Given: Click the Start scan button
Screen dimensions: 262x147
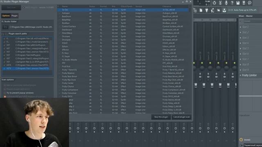Looking at the screenshot, I should click(11, 7).
